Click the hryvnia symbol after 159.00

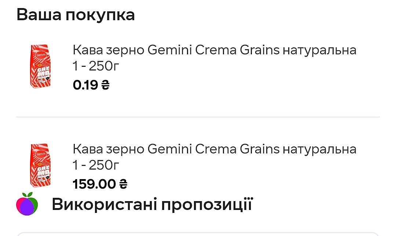tap(123, 184)
